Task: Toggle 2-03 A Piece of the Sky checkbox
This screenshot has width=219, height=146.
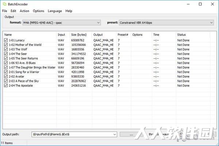Action: [6, 81]
